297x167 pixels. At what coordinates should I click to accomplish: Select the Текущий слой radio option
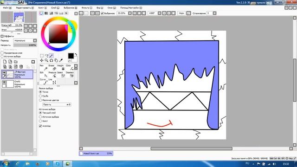tap(40, 113)
